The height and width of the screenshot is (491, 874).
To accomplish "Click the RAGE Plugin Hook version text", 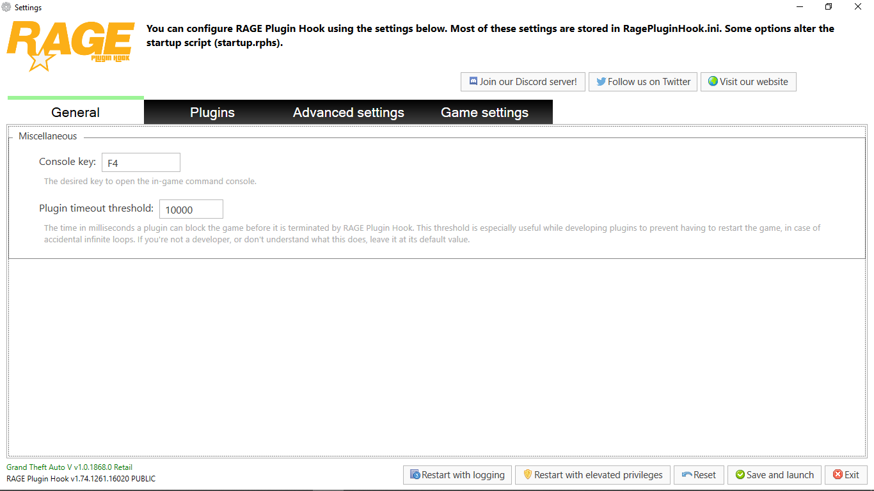I will (81, 478).
